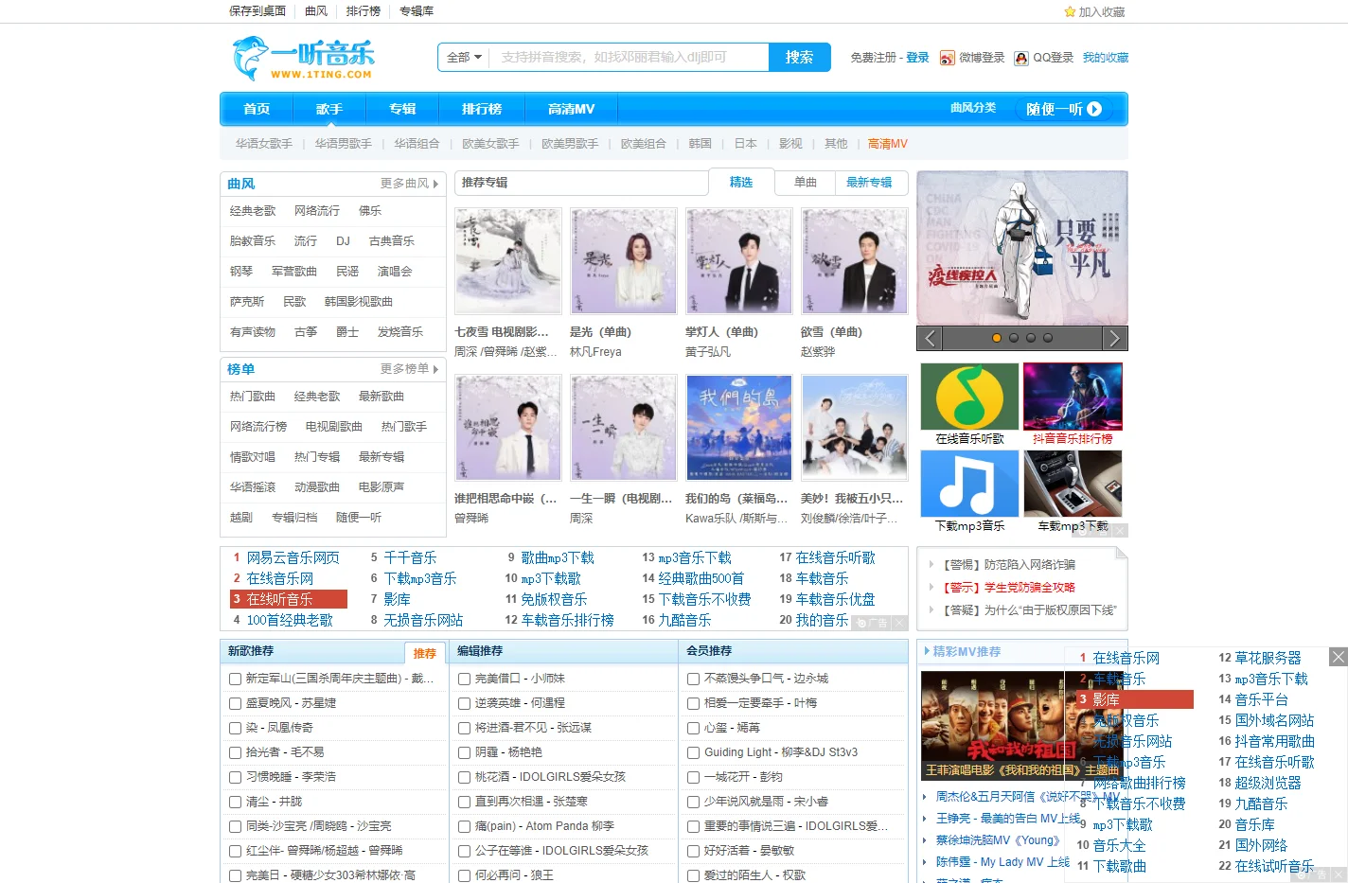
Task: Expand 精彩MV推荐 section
Action: tap(962, 651)
